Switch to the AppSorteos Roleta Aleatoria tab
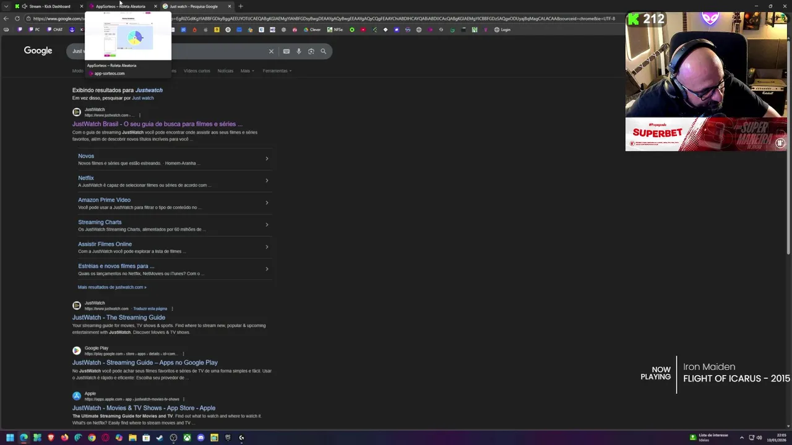Image resolution: width=792 pixels, height=445 pixels. 123,6
